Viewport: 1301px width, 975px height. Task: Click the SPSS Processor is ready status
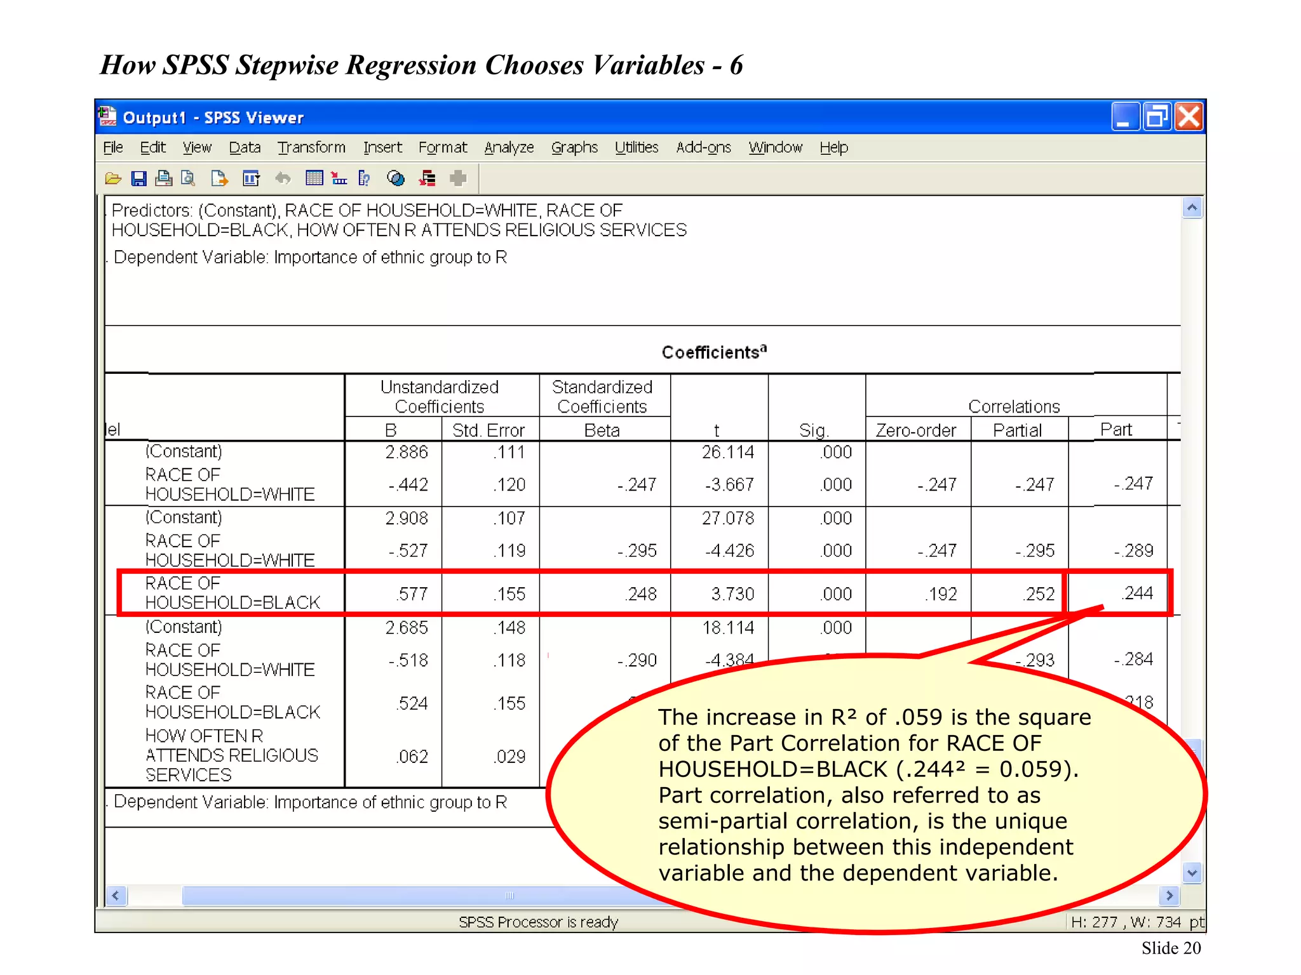(538, 922)
